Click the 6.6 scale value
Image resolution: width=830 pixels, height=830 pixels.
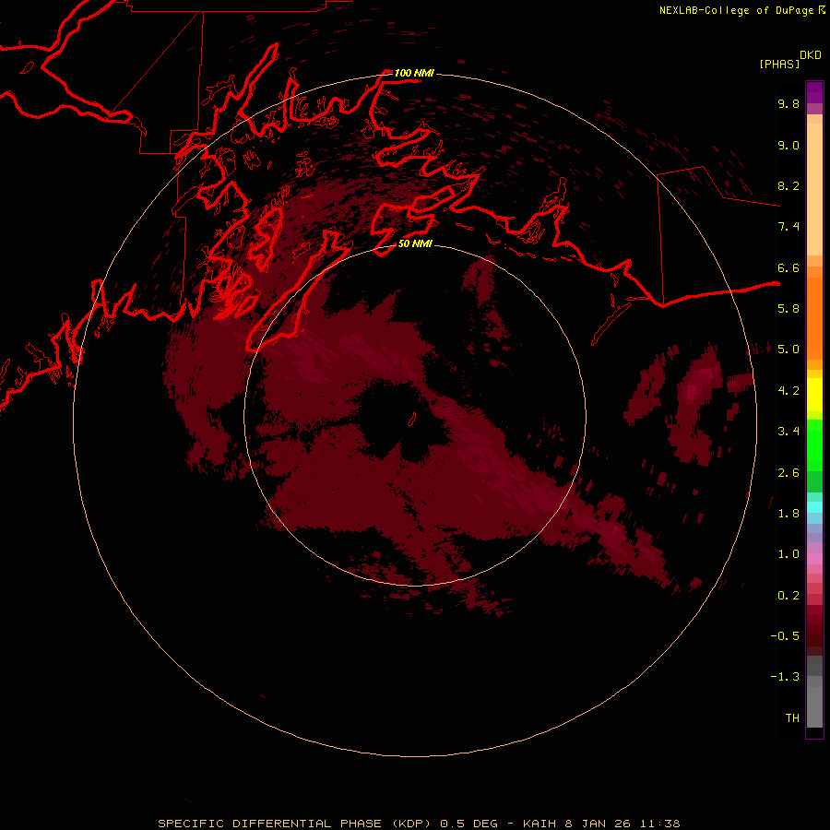coord(788,267)
